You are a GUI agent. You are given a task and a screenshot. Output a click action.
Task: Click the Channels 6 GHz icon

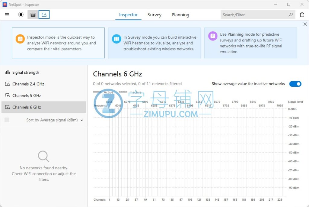[7, 107]
